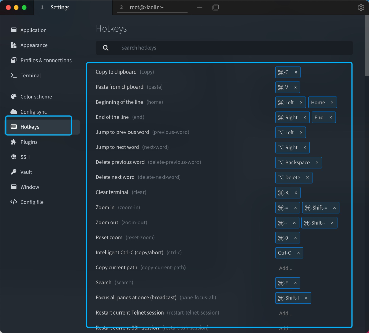Open the Terminal settings section
The height and width of the screenshot is (333, 369).
pos(43,75)
